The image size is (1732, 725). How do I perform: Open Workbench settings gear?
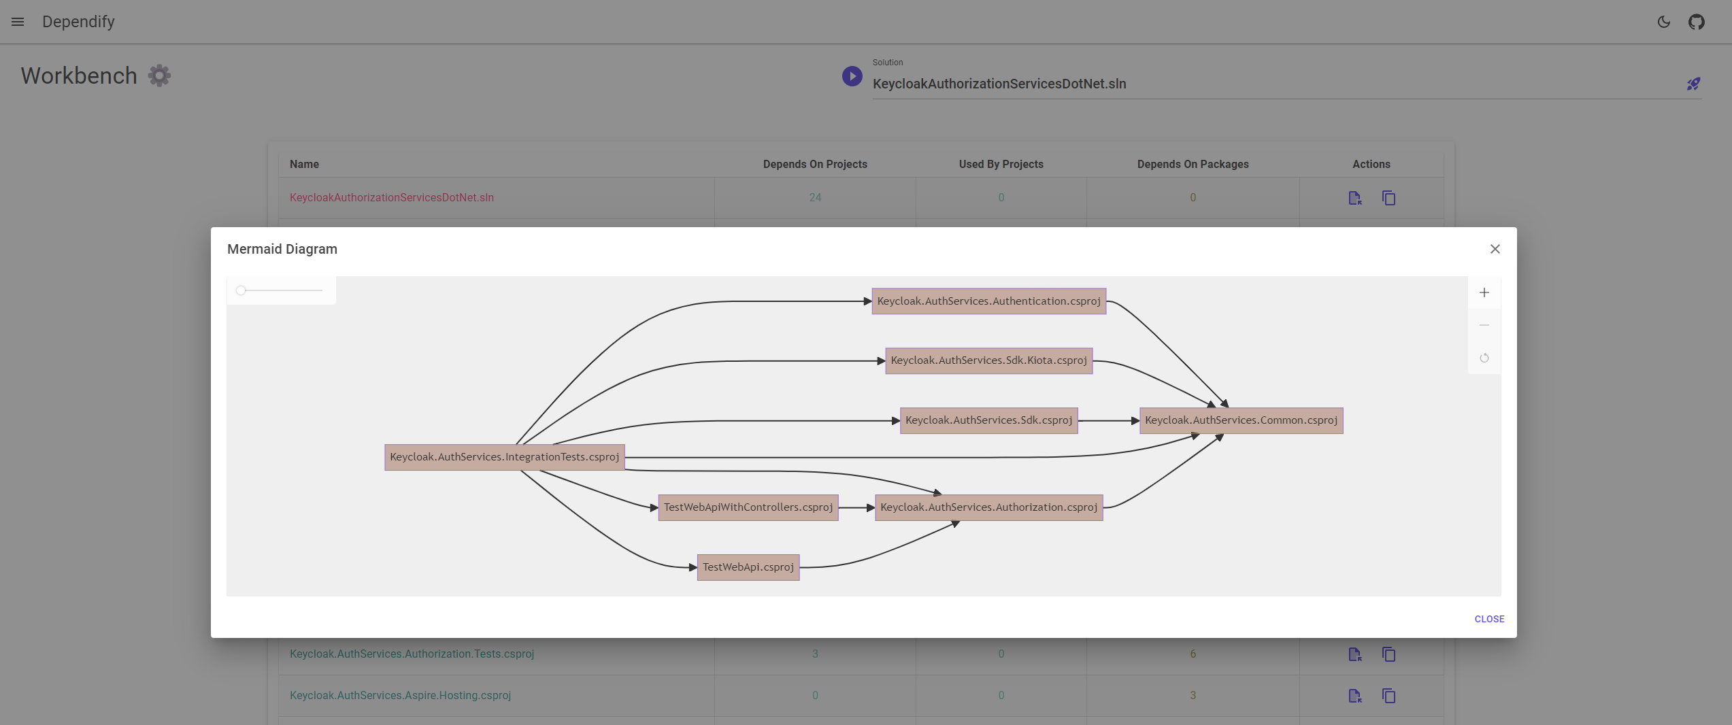tap(159, 75)
